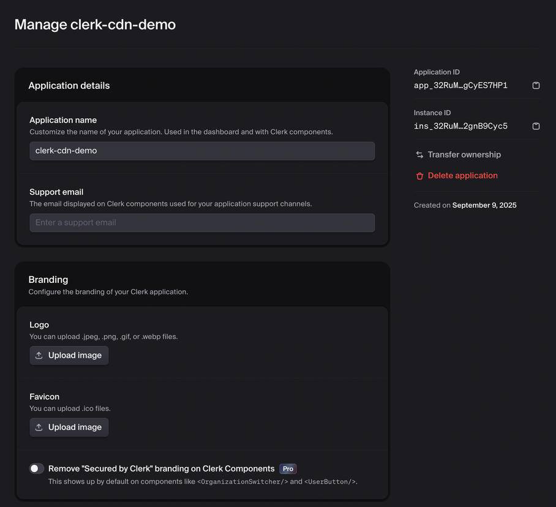Copy the Instance ID using the clipboard icon
The height and width of the screenshot is (507, 556).
click(x=536, y=126)
